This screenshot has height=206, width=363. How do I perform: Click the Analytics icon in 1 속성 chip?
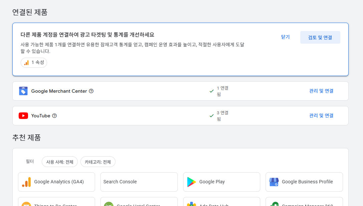26,63
